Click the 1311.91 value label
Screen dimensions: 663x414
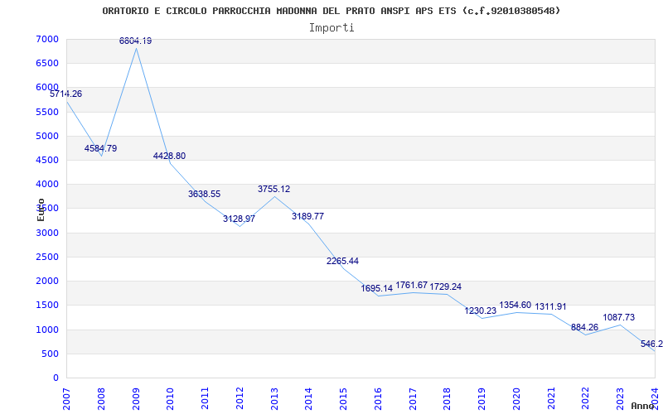click(x=550, y=306)
